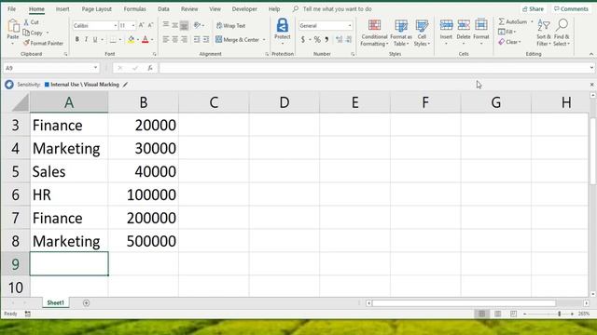Screen dimensions: 597x335
Task: Click the Name Box showing A9
Action: (51, 68)
